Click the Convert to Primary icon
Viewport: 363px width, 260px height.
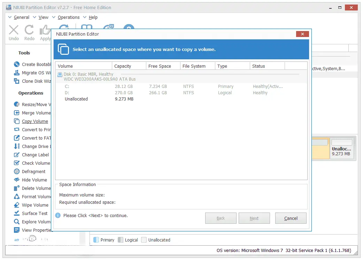tap(17, 129)
